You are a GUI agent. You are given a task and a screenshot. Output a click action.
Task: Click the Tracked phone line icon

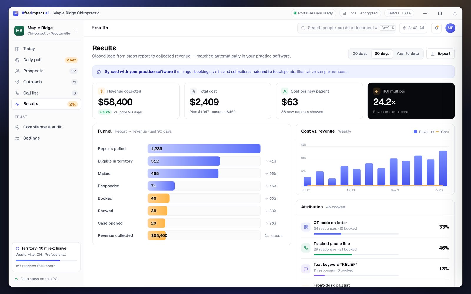click(x=306, y=248)
